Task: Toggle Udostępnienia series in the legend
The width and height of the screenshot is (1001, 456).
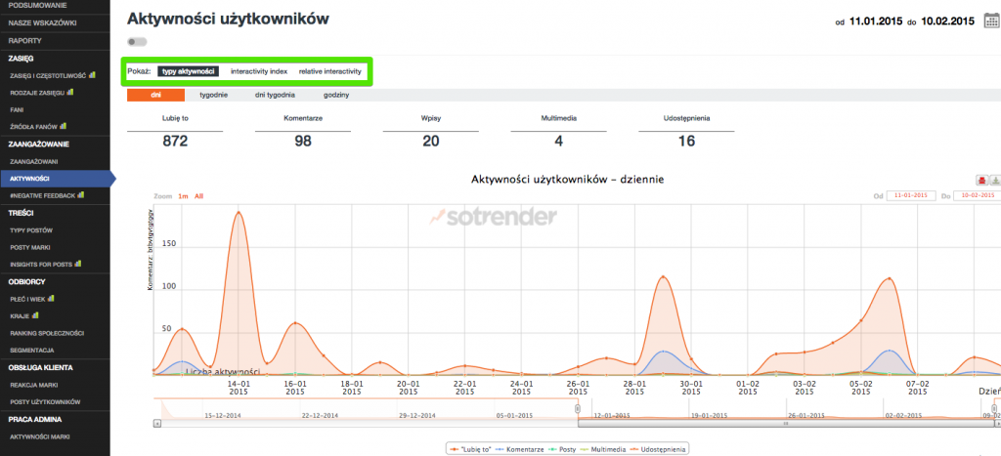Action: pyautogui.click(x=663, y=449)
